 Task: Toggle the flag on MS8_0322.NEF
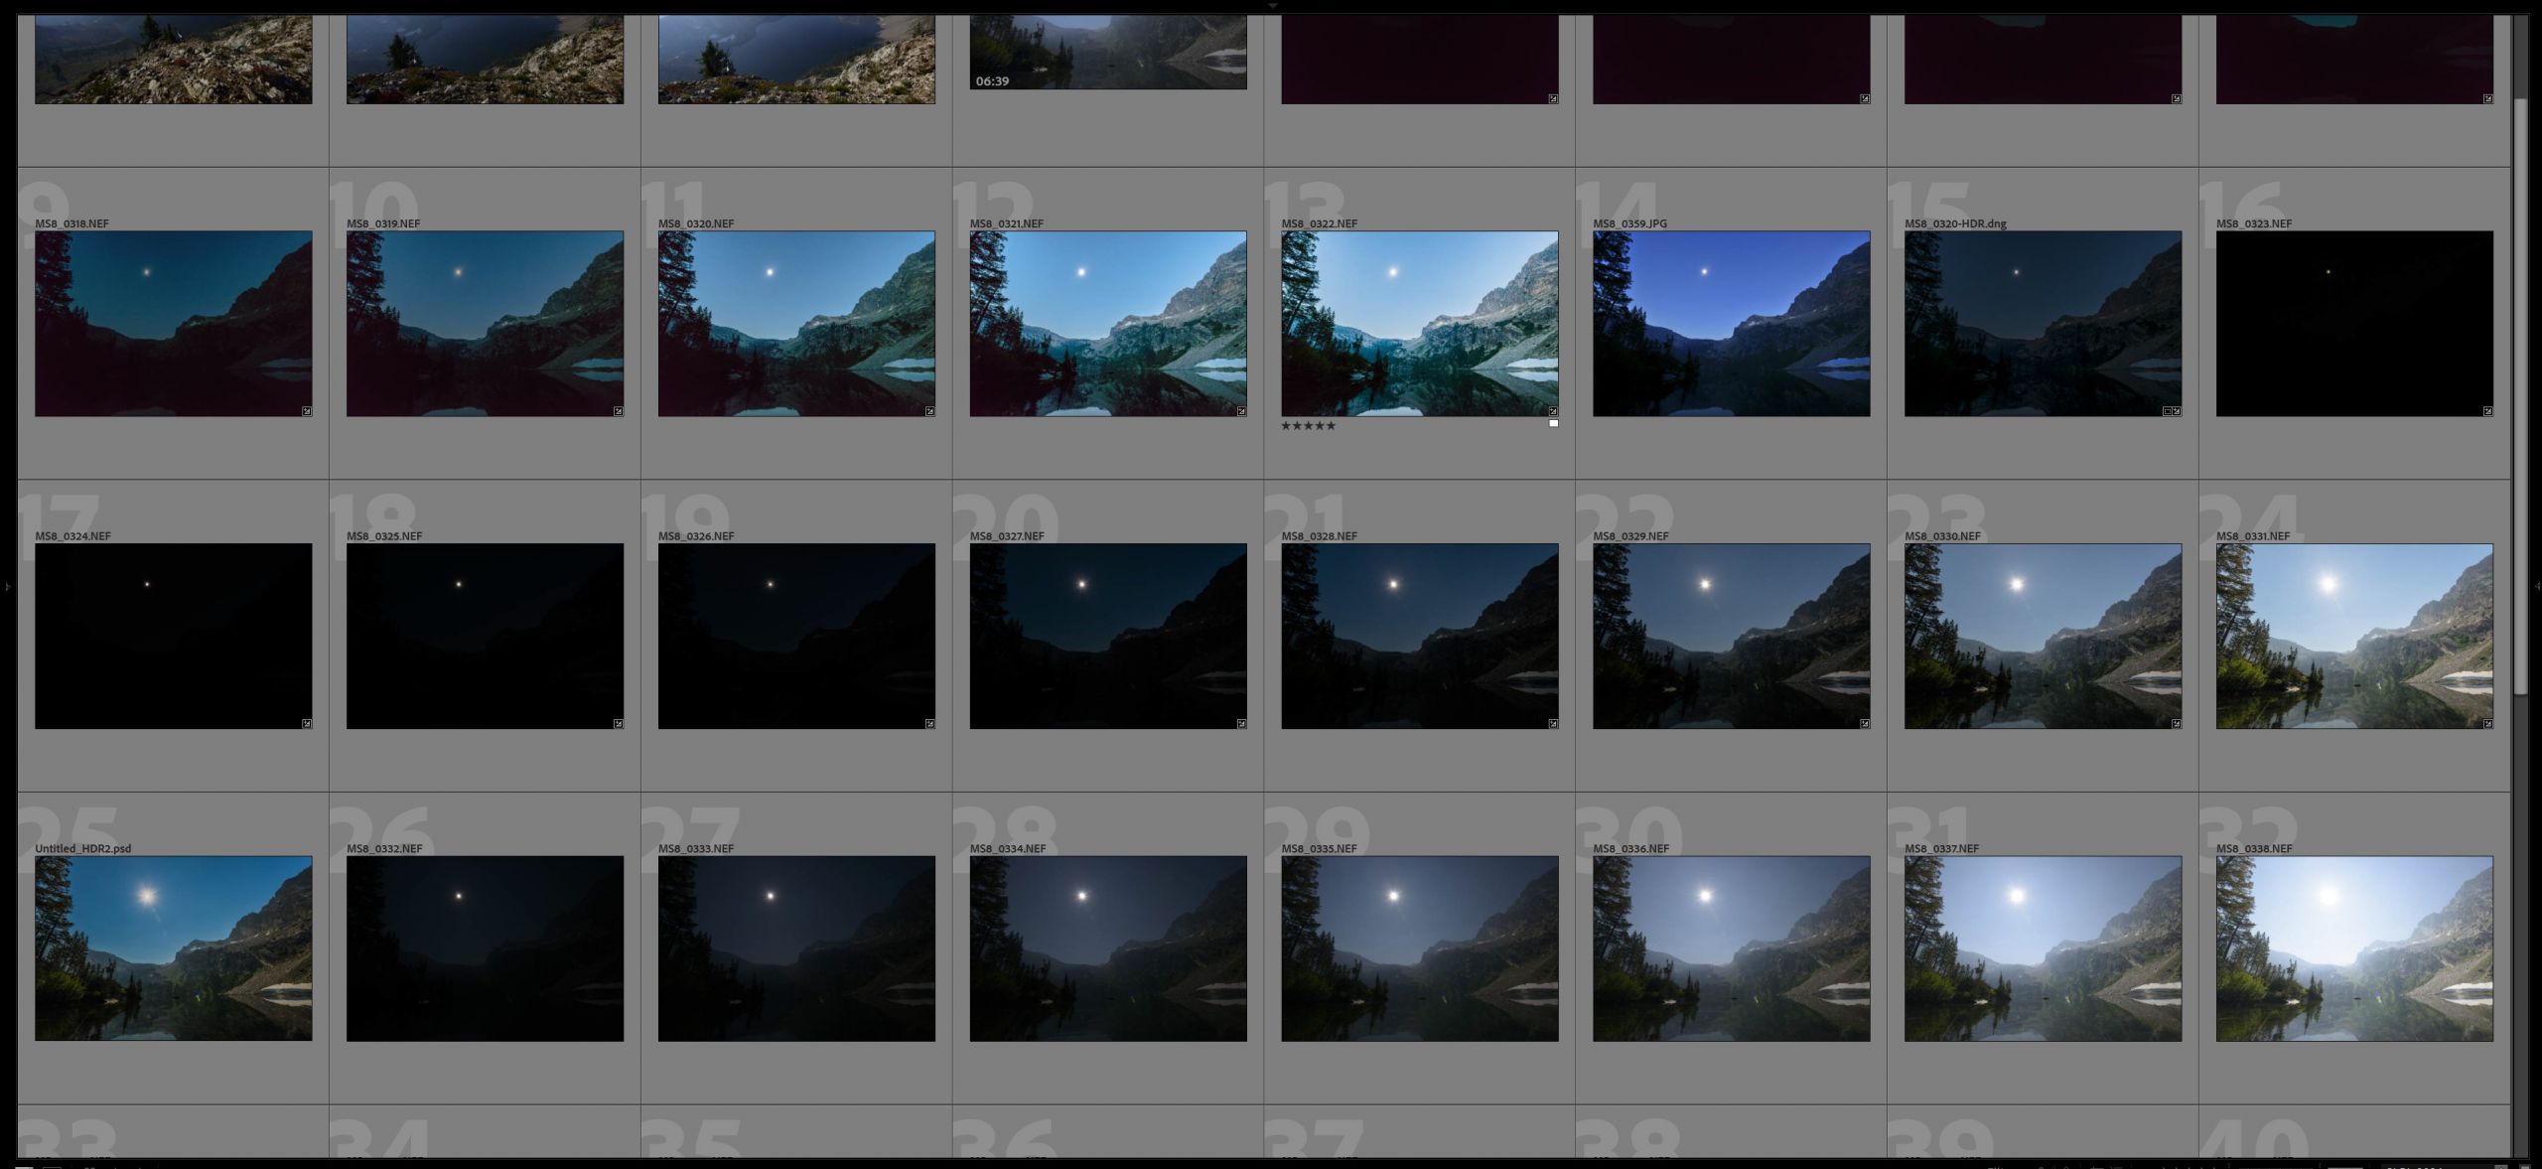[1554, 424]
